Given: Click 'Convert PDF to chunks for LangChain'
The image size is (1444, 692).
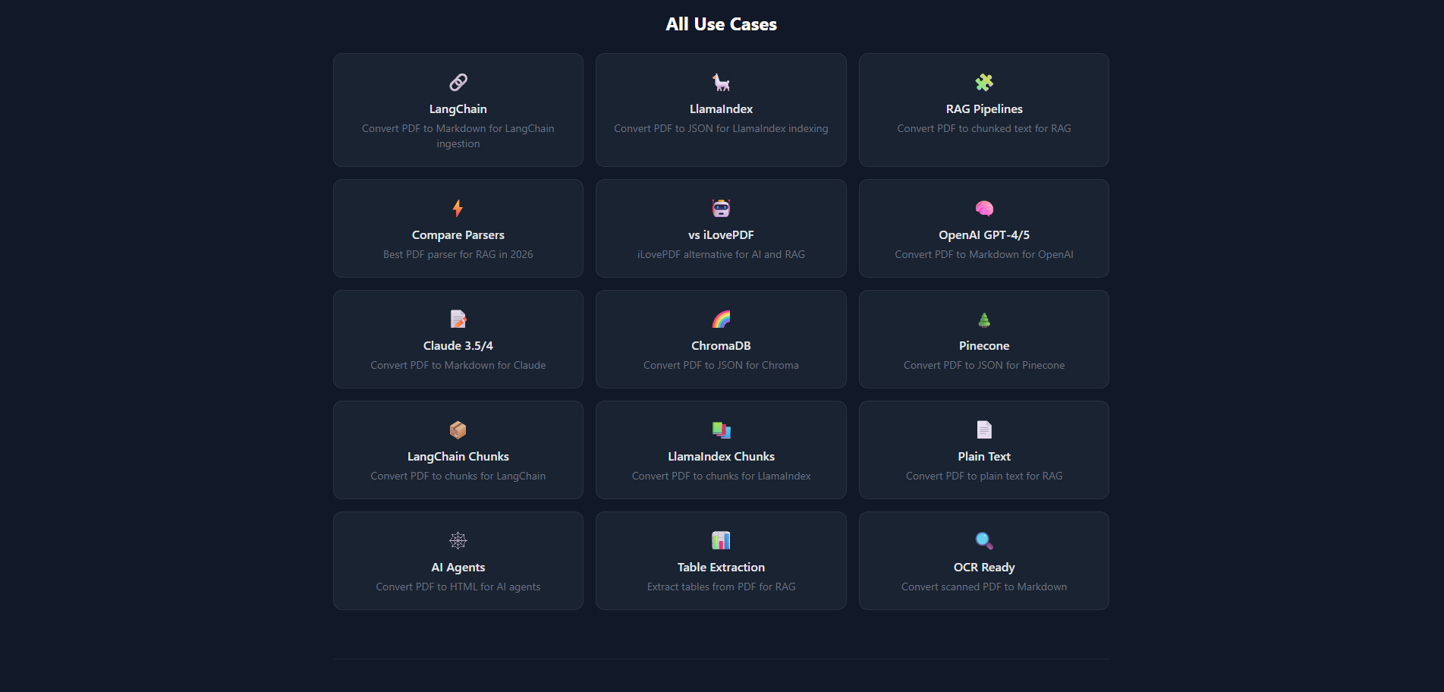Looking at the screenshot, I should (x=458, y=477).
